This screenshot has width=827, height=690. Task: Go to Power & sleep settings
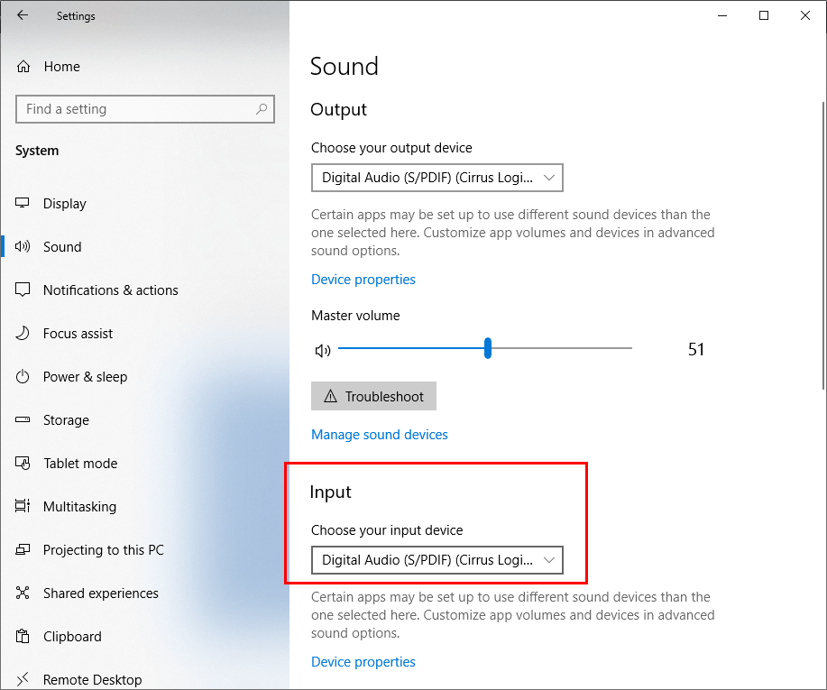point(85,377)
